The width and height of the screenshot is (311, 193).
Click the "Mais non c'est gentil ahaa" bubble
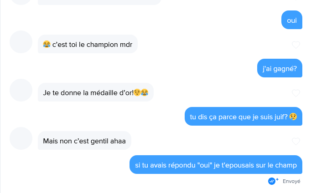pos(84,141)
